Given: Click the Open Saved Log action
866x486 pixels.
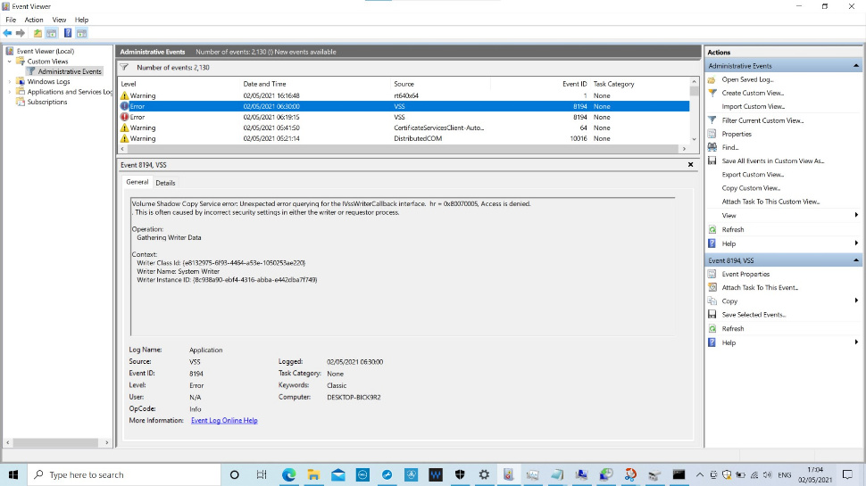Looking at the screenshot, I should point(747,79).
